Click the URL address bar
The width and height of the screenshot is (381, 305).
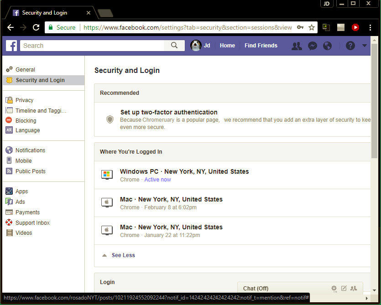(x=188, y=27)
